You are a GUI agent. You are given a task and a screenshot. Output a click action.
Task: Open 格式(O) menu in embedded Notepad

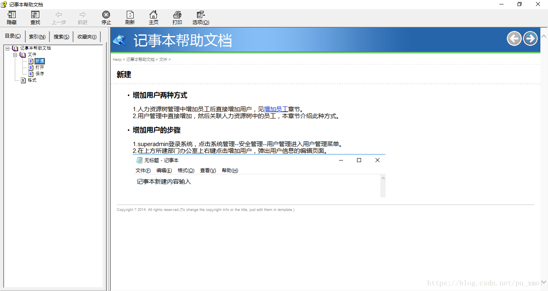186,171
